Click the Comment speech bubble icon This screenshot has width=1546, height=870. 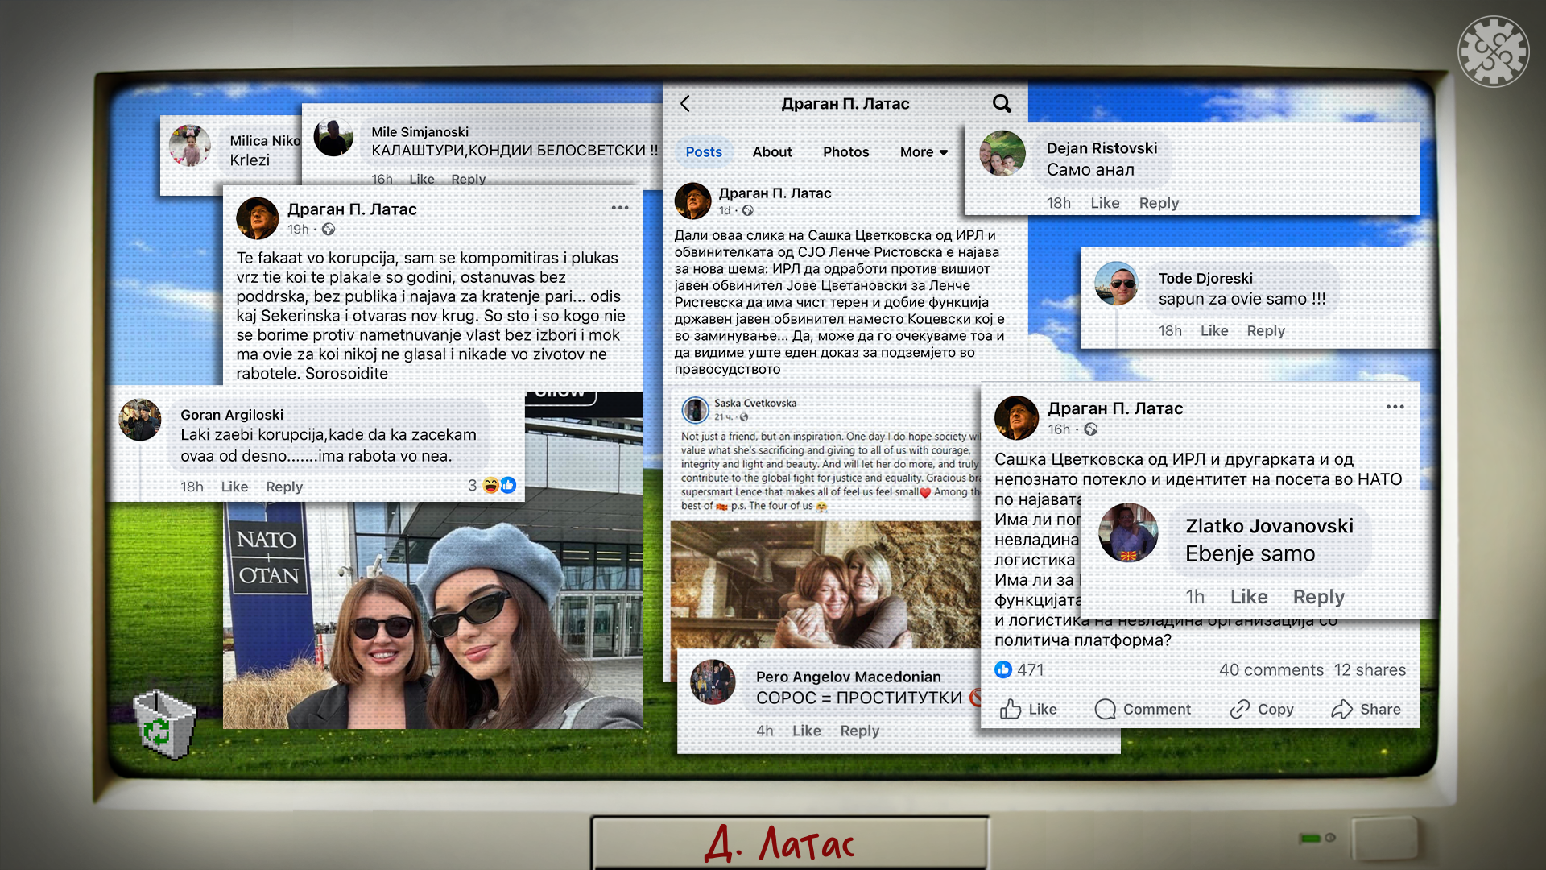tap(1106, 710)
